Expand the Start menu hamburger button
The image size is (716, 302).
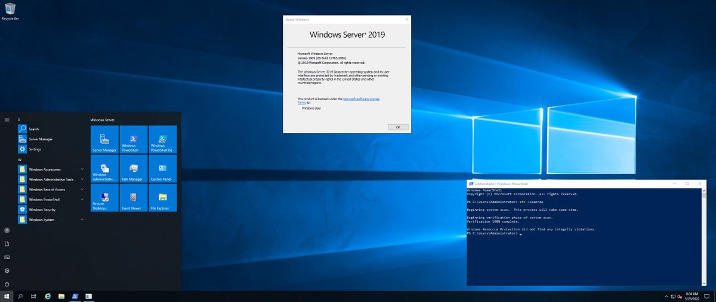(x=7, y=119)
